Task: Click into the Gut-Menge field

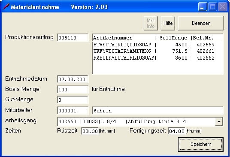Action: click(x=73, y=100)
